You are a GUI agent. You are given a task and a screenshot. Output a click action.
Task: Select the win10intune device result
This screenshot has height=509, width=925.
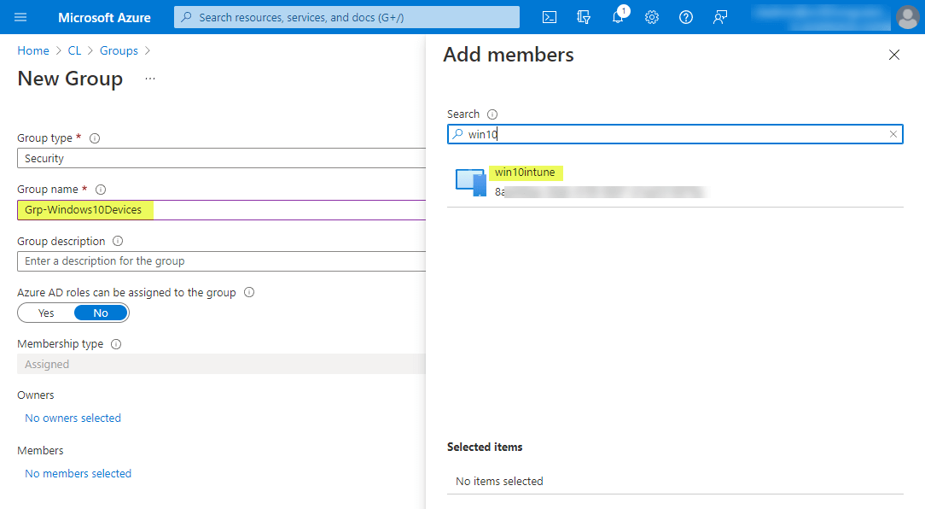tap(526, 173)
